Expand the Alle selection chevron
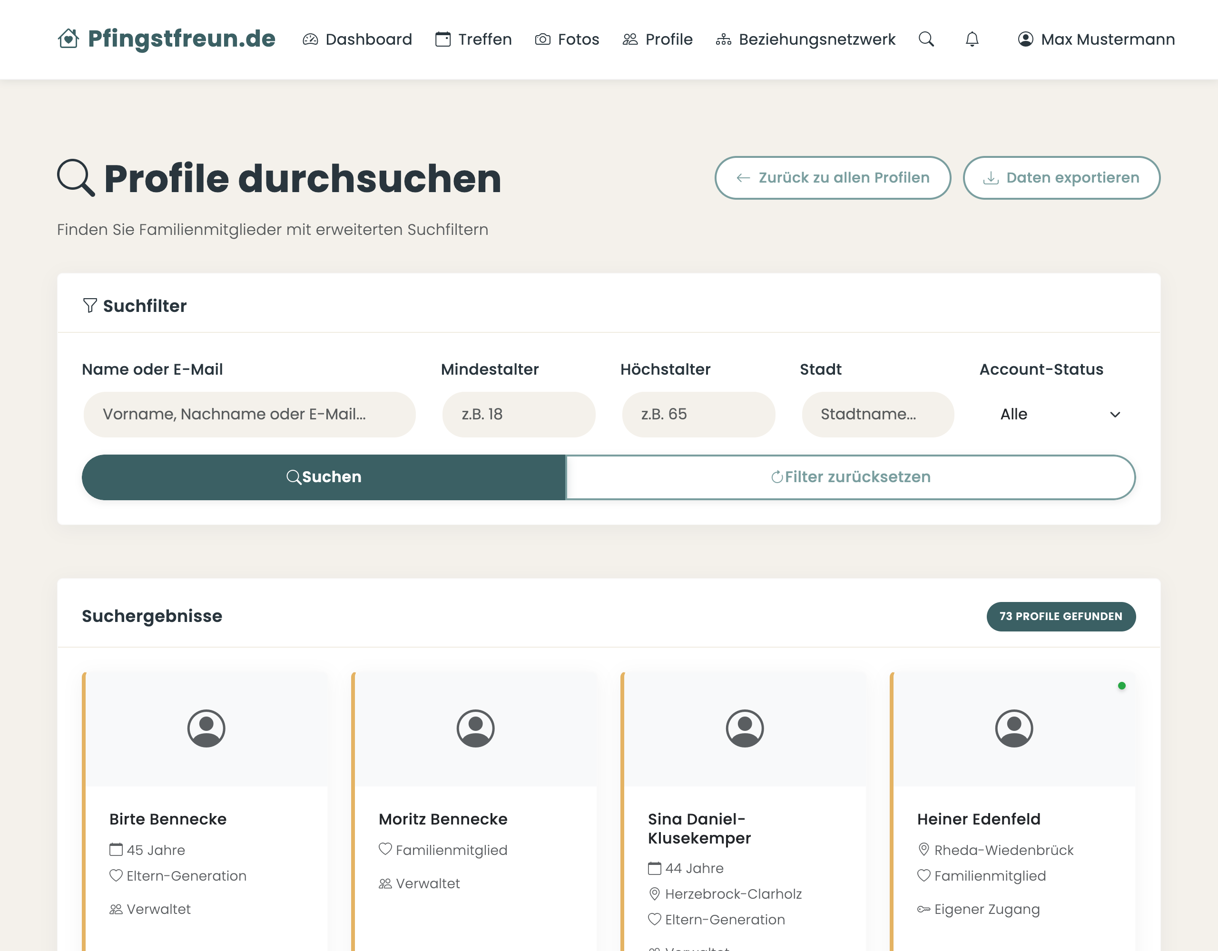 pyautogui.click(x=1115, y=414)
